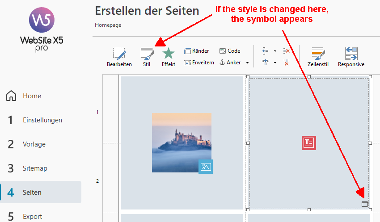Navigate to step 2 Vorlage
The image size is (380, 222).
pos(34,144)
